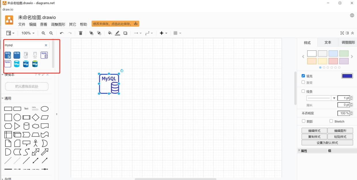
Task: Click the fill color bucket icon
Action: 110,33
